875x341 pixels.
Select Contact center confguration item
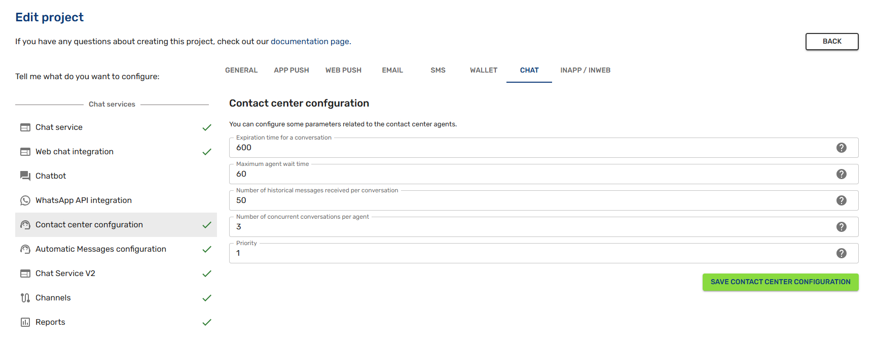(116, 225)
